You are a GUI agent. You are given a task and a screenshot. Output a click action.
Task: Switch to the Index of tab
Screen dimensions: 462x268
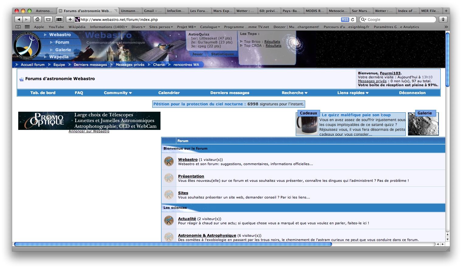(x=407, y=11)
